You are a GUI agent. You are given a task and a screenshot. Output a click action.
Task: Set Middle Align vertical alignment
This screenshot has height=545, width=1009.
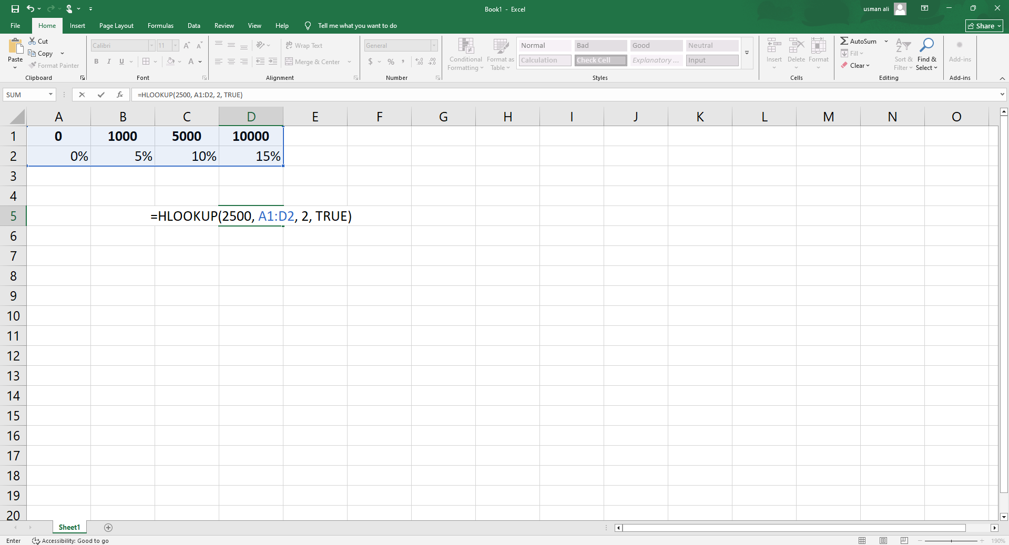click(x=231, y=45)
